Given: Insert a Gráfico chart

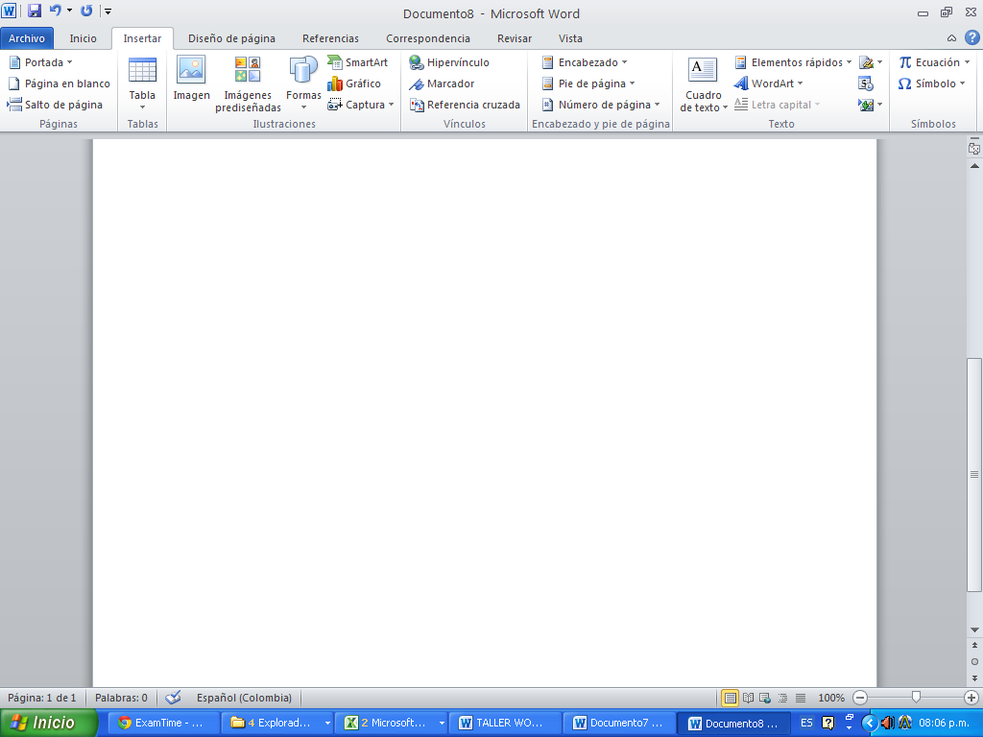Looking at the screenshot, I should click(x=354, y=83).
